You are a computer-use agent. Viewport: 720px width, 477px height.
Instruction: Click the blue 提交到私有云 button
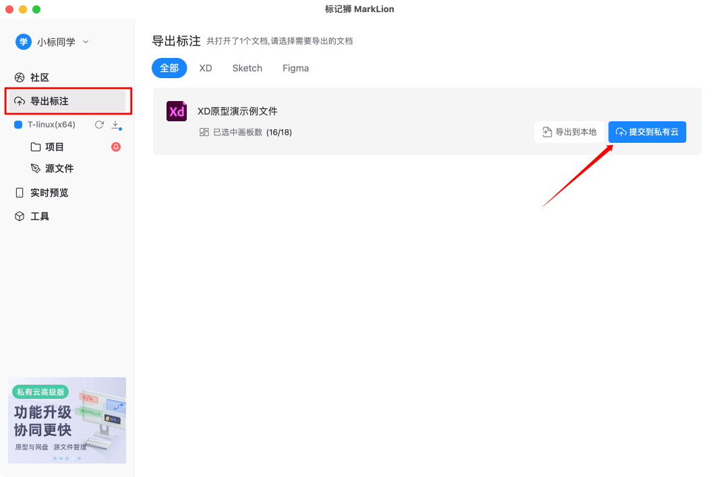pos(647,132)
